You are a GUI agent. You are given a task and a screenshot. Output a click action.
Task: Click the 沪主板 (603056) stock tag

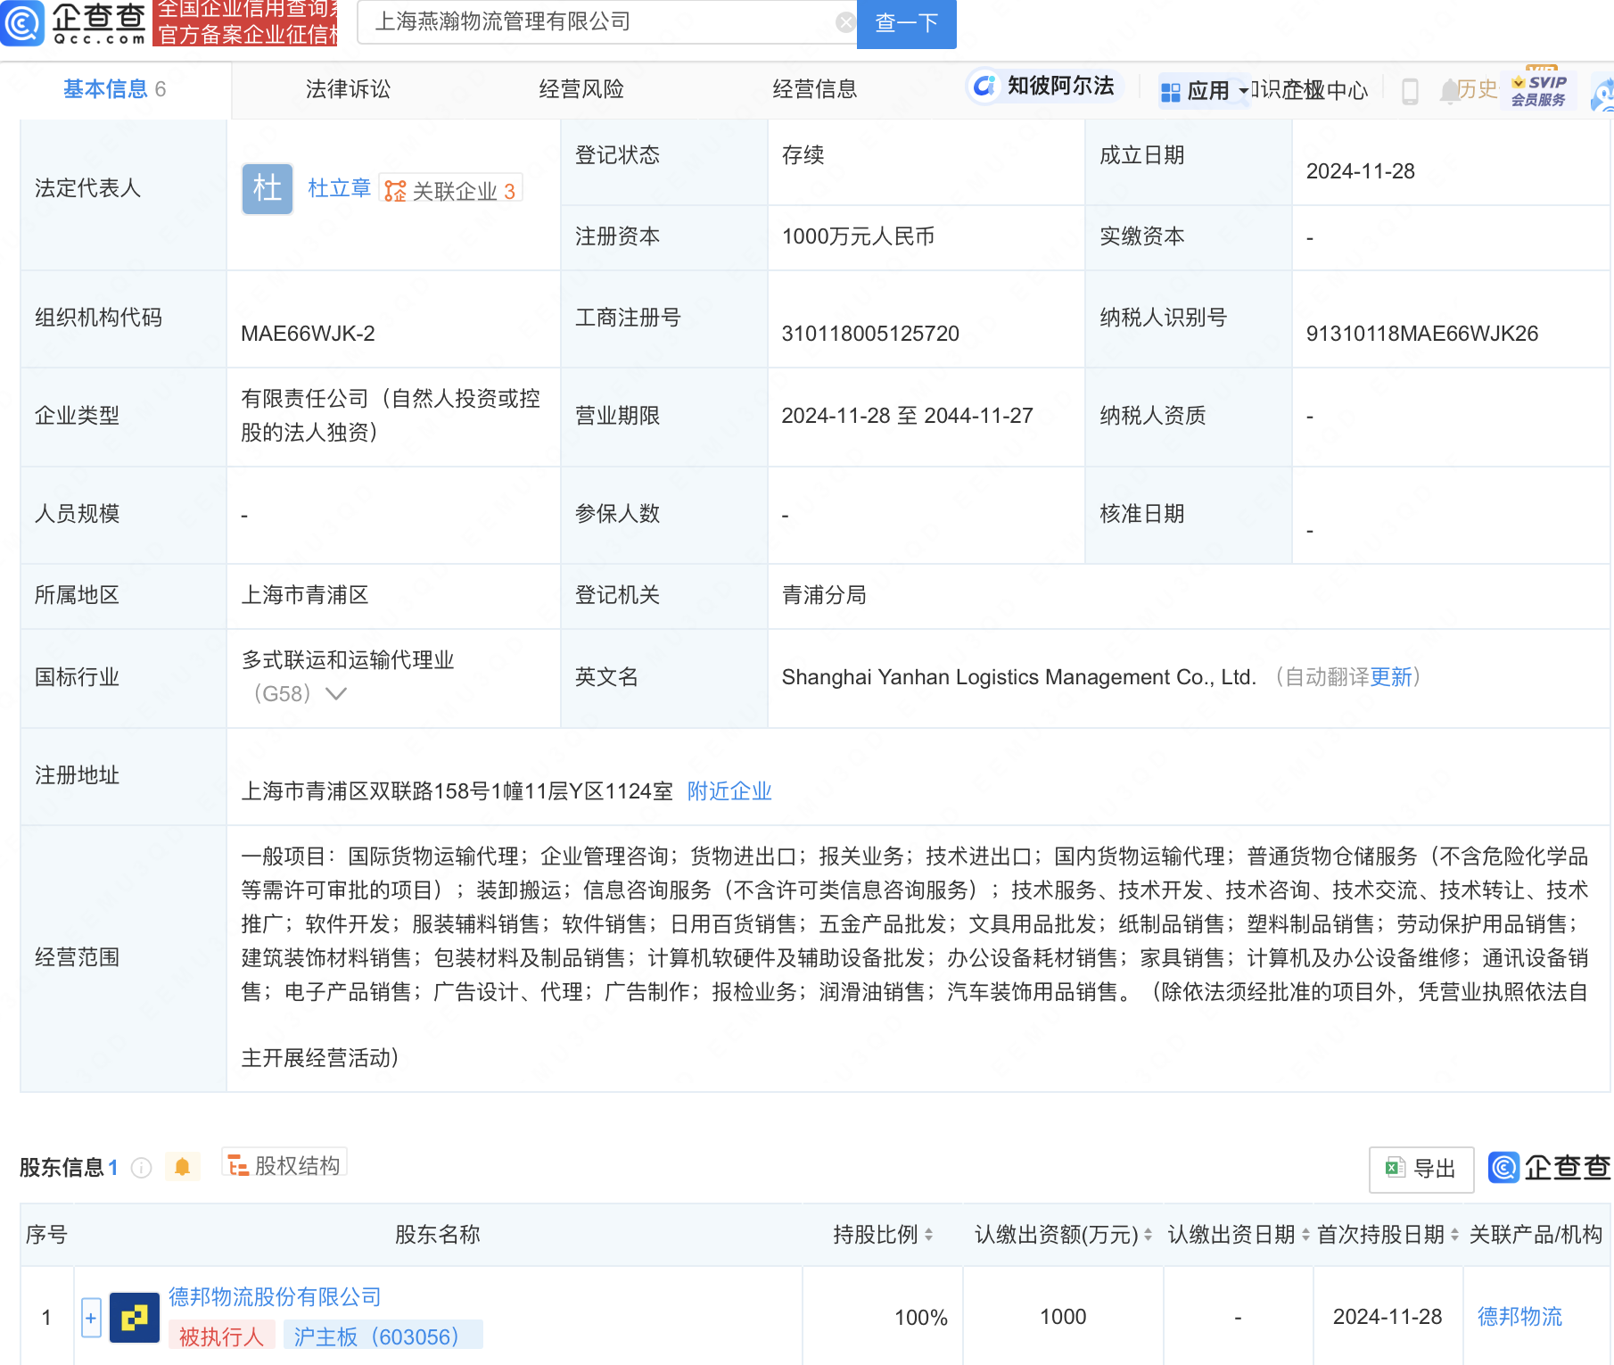pos(383,1336)
